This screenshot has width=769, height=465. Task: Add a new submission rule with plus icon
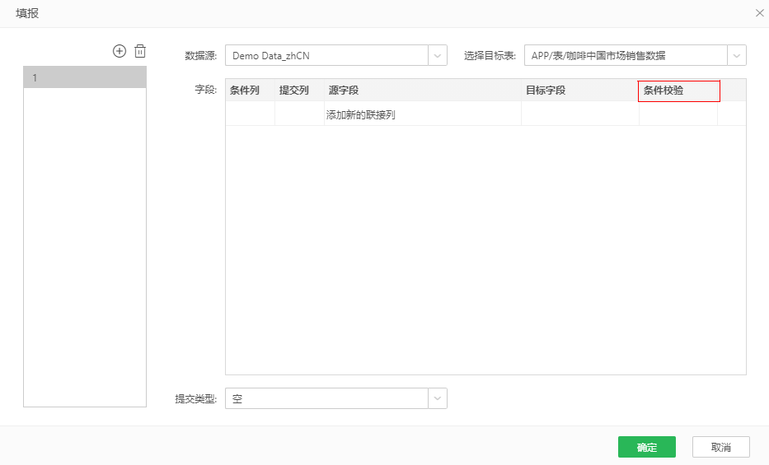120,51
